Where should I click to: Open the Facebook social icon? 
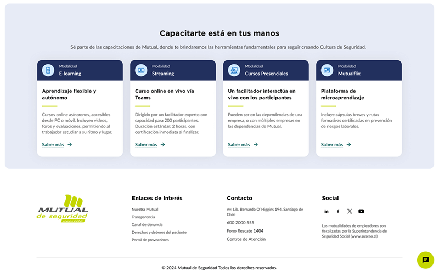(x=338, y=211)
